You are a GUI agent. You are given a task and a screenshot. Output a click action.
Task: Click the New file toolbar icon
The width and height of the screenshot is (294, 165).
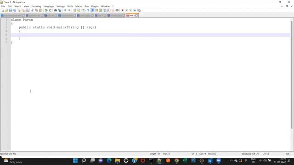click(2, 10)
